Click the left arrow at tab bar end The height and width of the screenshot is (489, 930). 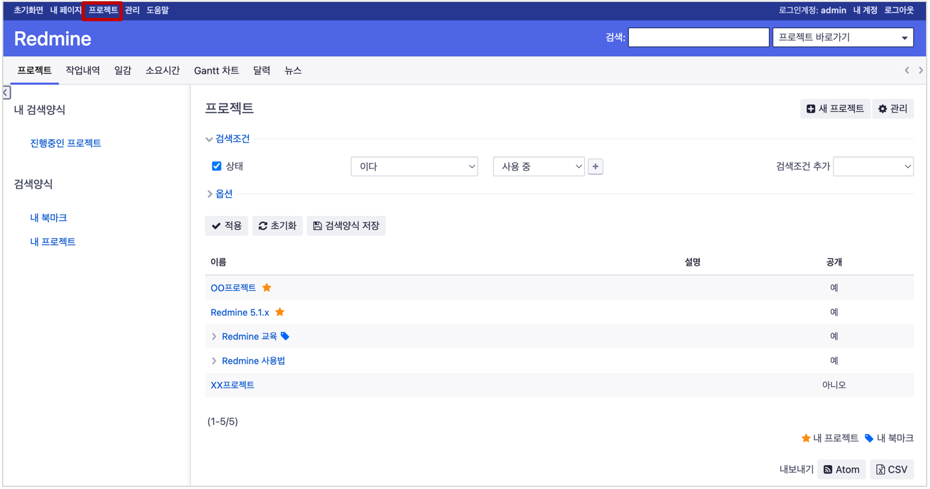(907, 70)
